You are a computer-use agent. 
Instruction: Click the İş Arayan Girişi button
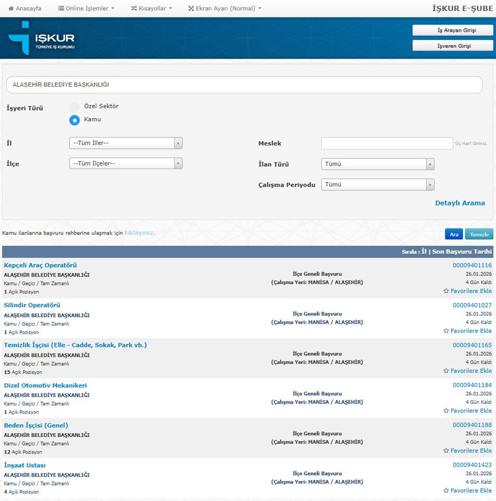click(452, 31)
